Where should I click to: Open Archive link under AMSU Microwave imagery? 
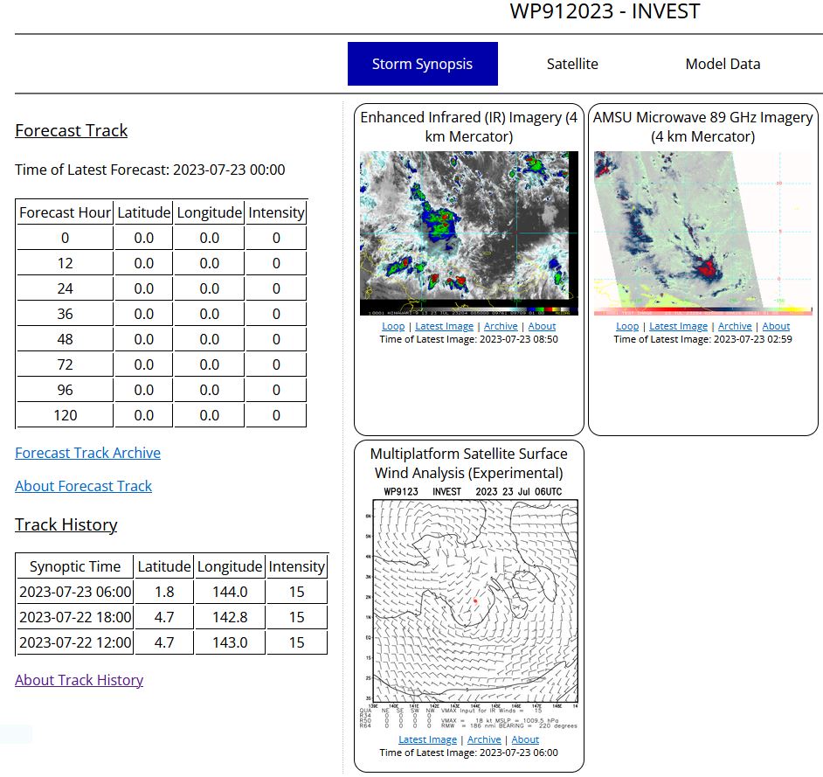pos(735,326)
